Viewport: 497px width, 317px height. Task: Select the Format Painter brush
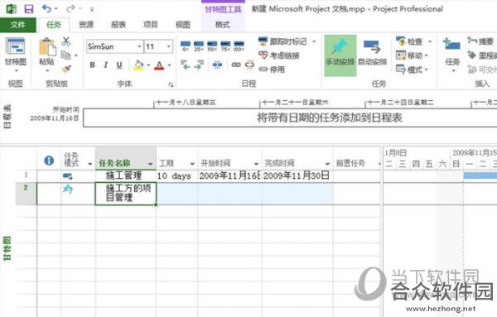(66, 69)
